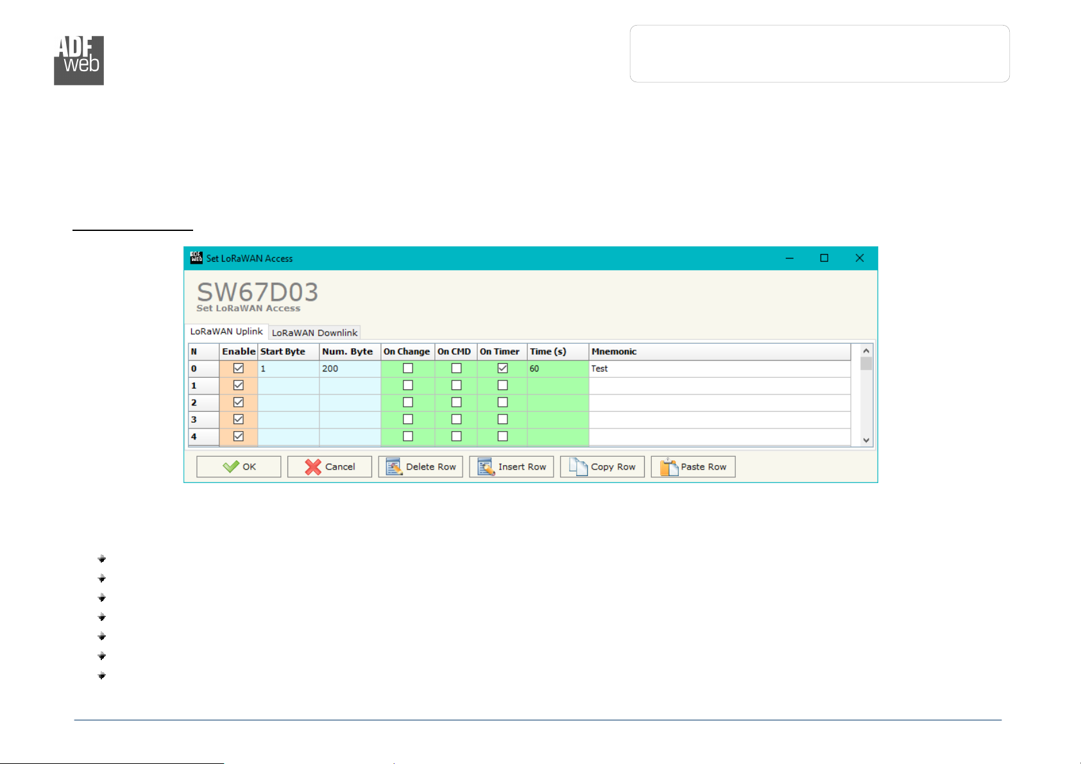Disable the Enable checkbox in row 0

coord(239,368)
